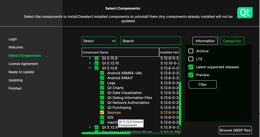Uncheck the Qt 5.12.10 checkbox
Viewport: 260px width, 137px height.
click(96, 63)
